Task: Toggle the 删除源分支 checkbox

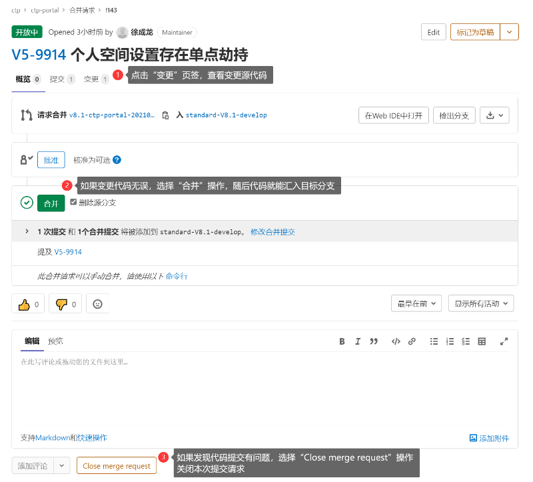Action: click(74, 202)
